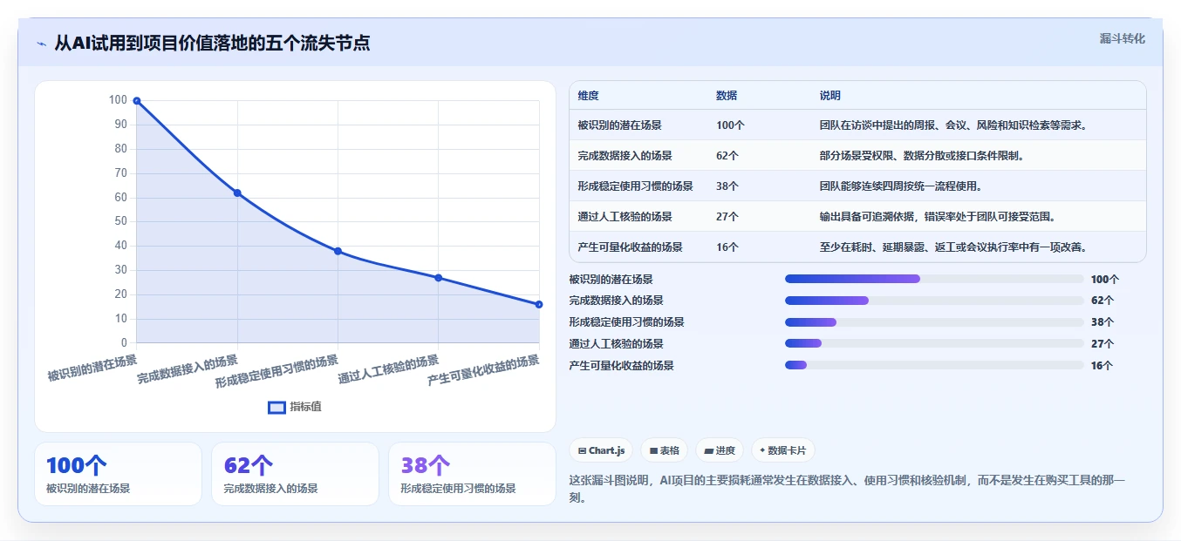Click the 27个 table data cell
This screenshot has height=541, width=1181.
tap(727, 217)
